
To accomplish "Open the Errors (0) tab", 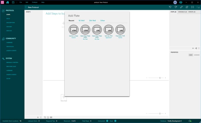I will click(x=192, y=12).
